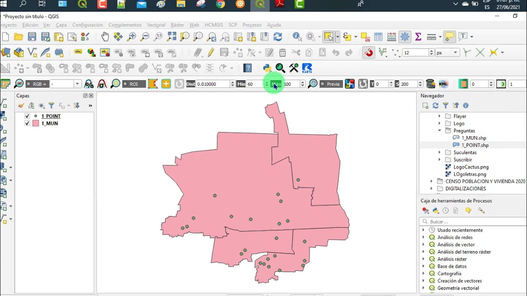Screen dimensions: 527x296
Task: Open the Complementos menu
Action: click(x=125, y=25)
